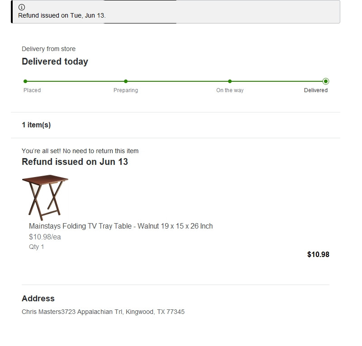The width and height of the screenshot is (362, 346).
Task: Click the On the way step label
Action: pos(230,90)
